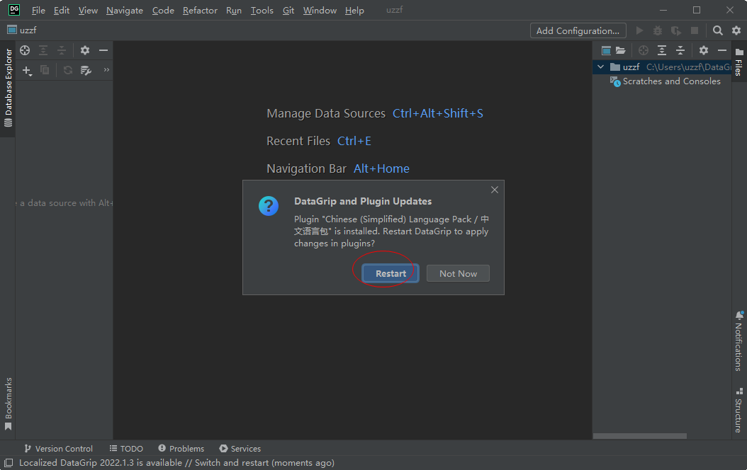Collapse all in Files panel
The height and width of the screenshot is (470, 747).
click(x=680, y=50)
